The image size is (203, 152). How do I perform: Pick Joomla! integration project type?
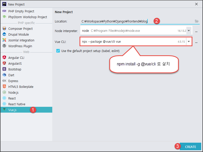[x=26, y=40]
